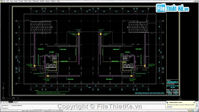
Task: Switch to the Layout1 tab
Action: point(15,102)
